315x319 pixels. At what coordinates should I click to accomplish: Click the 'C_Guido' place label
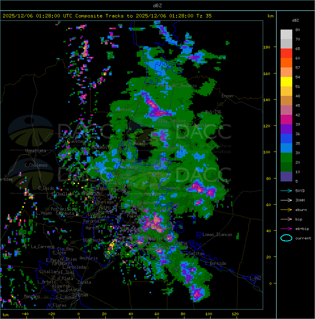pyautogui.click(x=46, y=188)
